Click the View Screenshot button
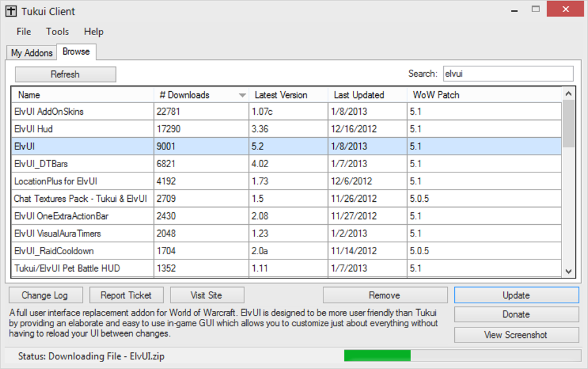This screenshot has height=369, width=588. pyautogui.click(x=517, y=335)
